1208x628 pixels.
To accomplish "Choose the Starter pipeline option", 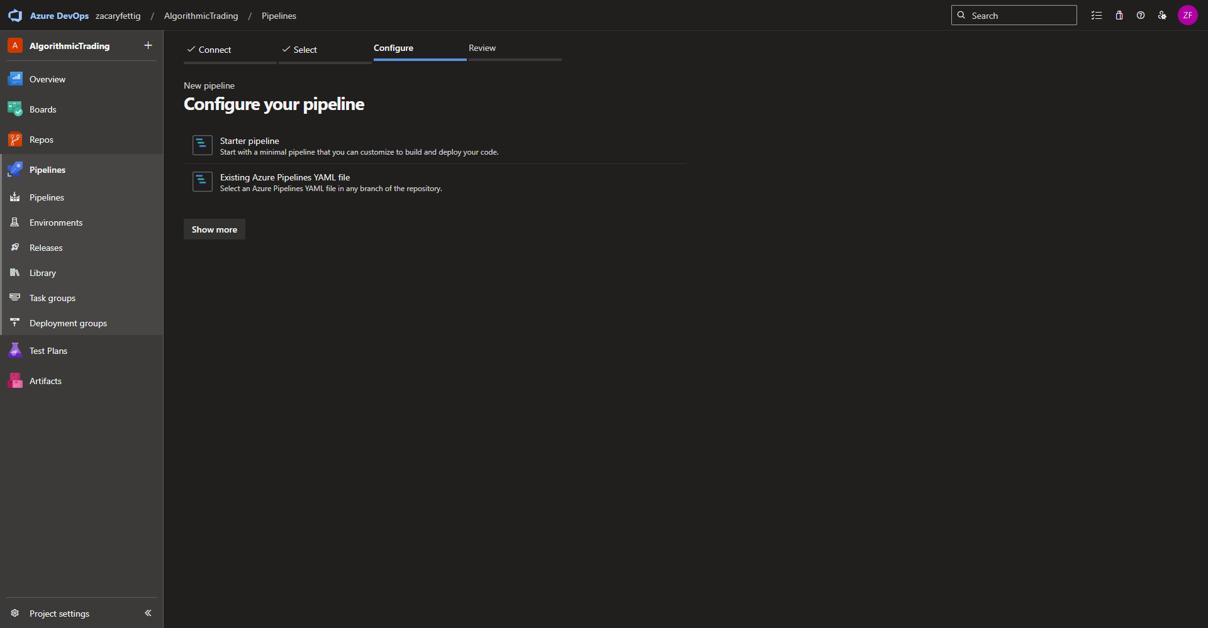I will pos(250,141).
